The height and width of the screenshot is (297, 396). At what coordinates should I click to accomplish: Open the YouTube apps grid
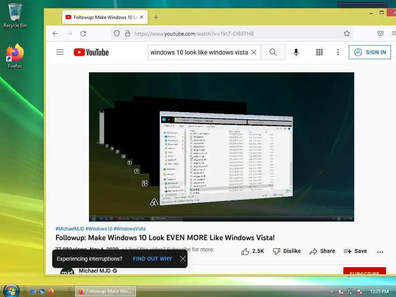(x=319, y=52)
